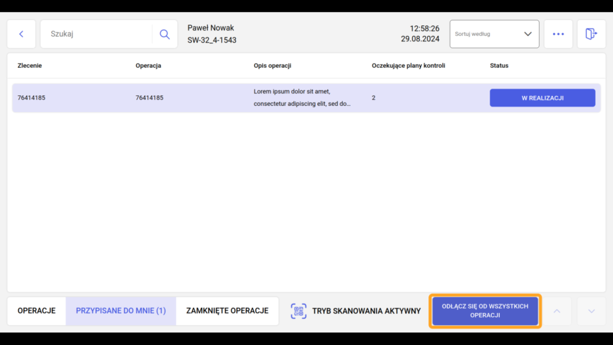The height and width of the screenshot is (345, 613).
Task: Click ODŁĄCZ SIĘ OD WSZYSTKICH OPERACJI button
Action: (485, 311)
